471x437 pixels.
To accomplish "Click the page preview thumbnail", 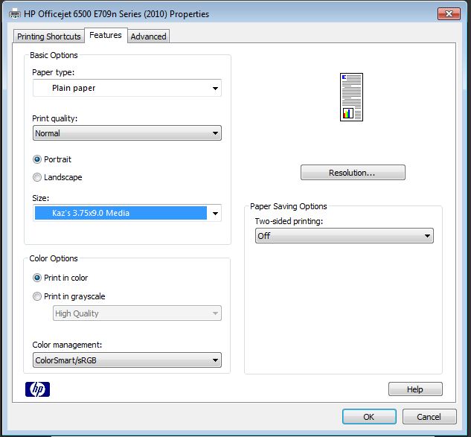I will coord(351,97).
